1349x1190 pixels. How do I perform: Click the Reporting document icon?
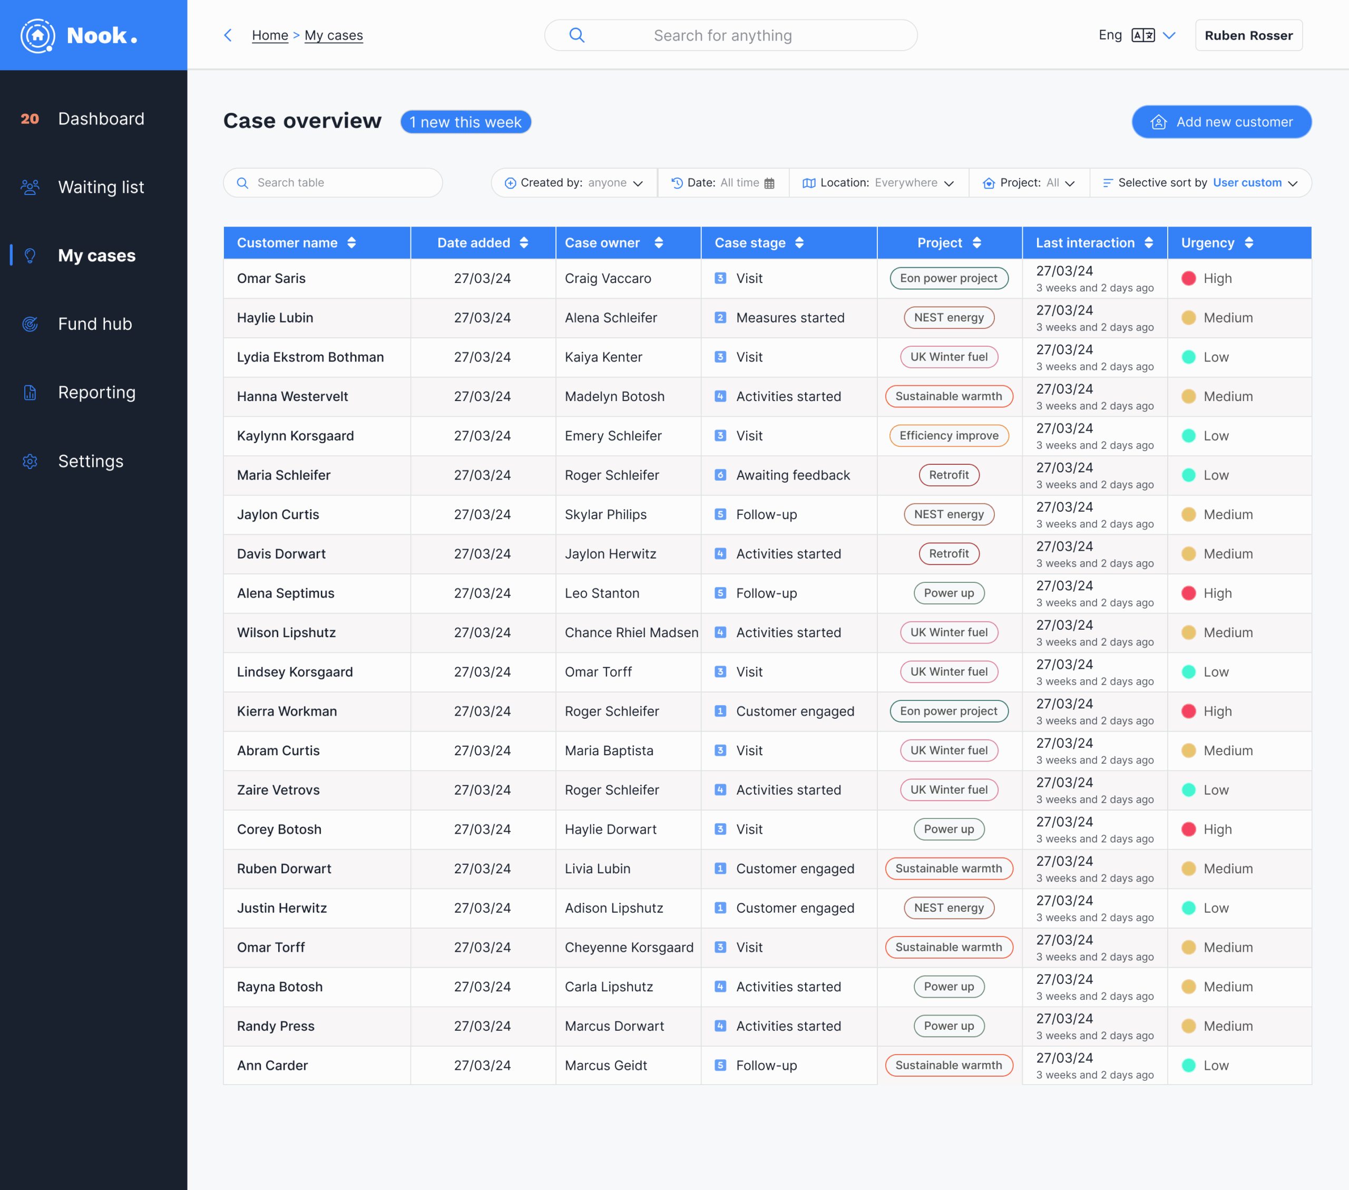point(30,393)
